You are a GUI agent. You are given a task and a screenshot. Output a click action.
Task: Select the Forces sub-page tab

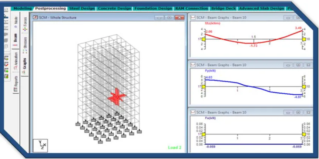(x=25, y=24)
